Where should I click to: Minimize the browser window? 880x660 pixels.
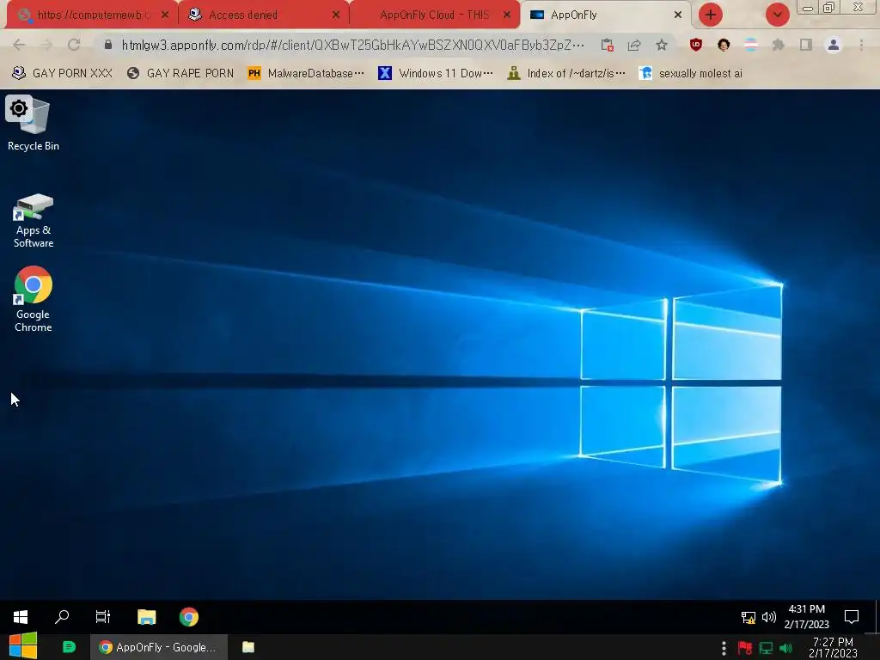(x=808, y=8)
